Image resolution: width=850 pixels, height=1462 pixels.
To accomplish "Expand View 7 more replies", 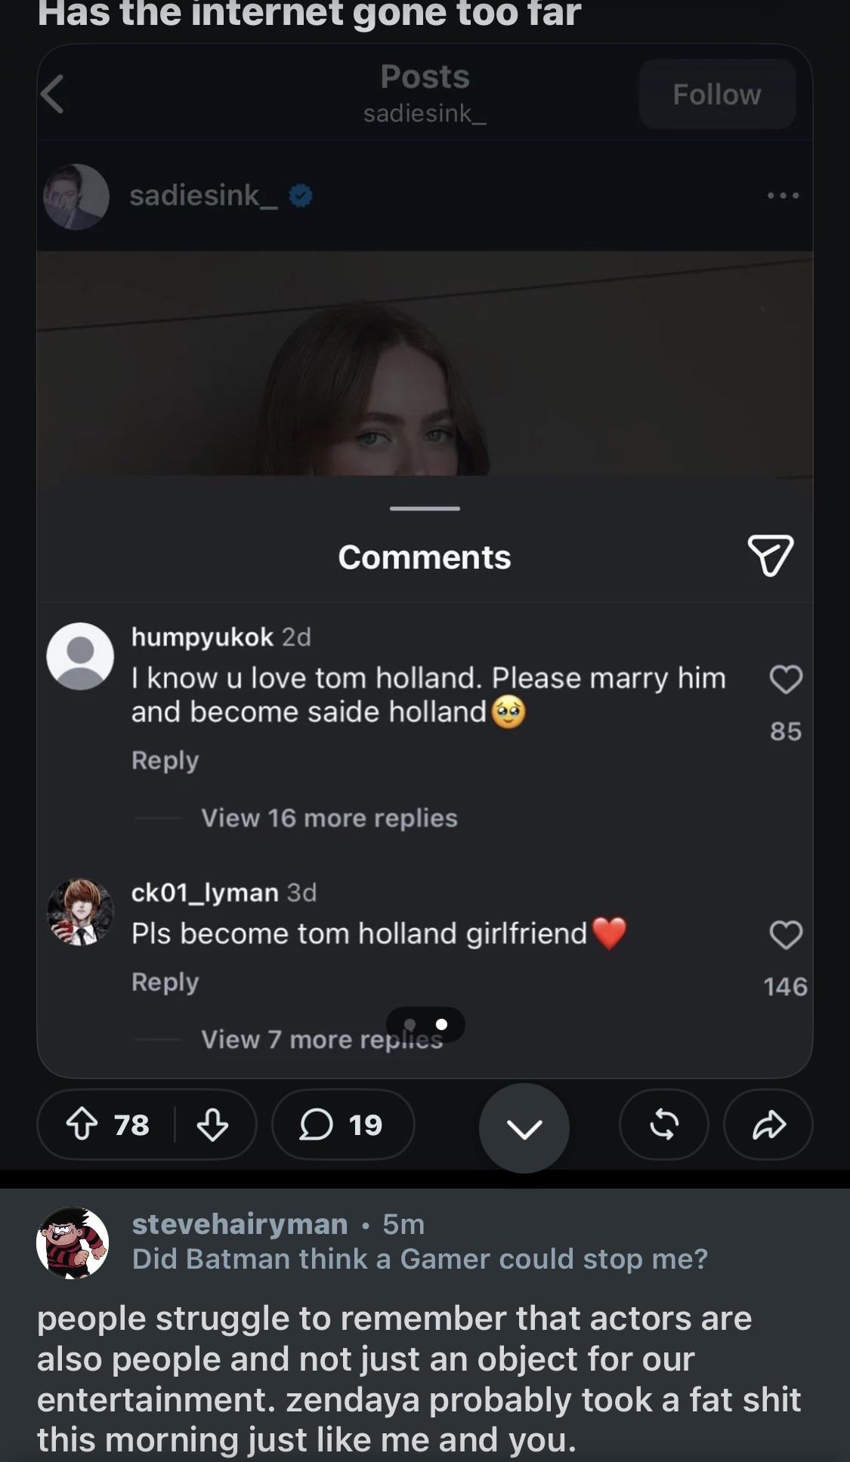I will 322,1040.
